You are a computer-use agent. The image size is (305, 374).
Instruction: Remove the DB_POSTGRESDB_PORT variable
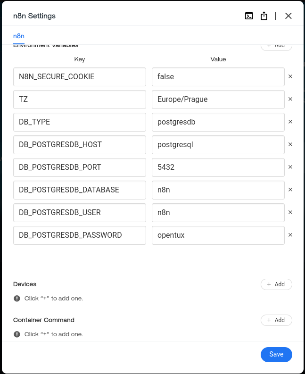tap(290, 167)
